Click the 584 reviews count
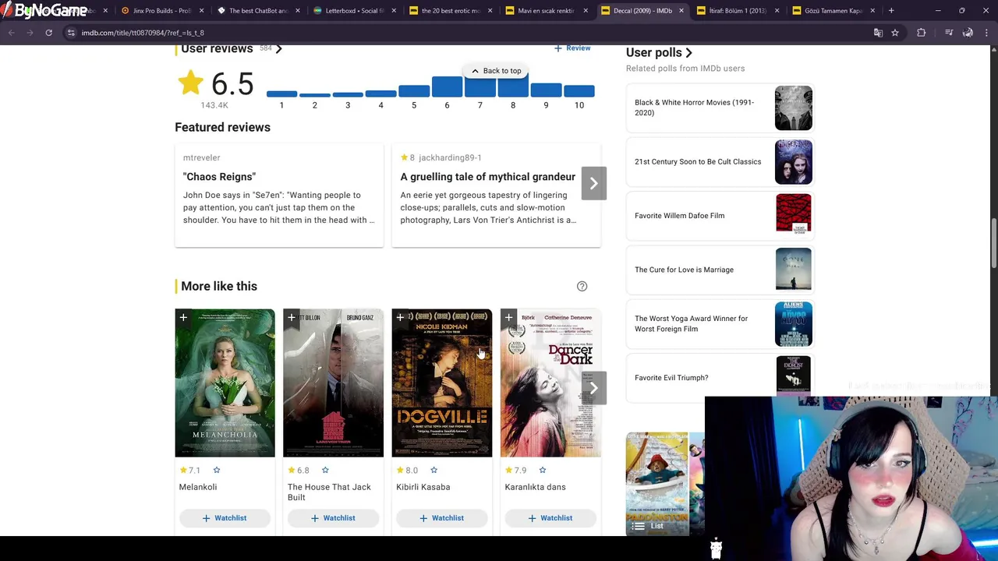This screenshot has height=561, width=998. point(266,48)
